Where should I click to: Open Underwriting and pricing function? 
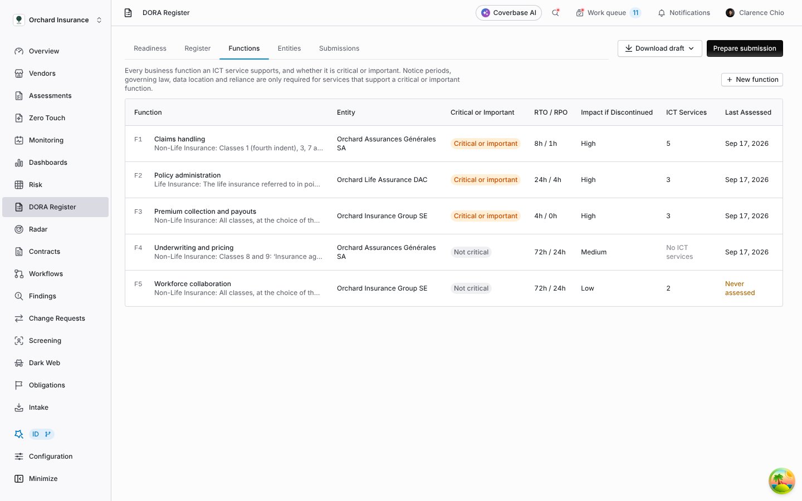(454, 252)
